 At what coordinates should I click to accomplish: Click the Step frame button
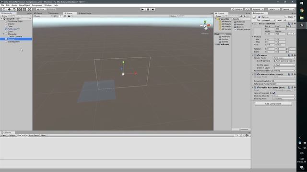pyautogui.click(x=153, y=10)
